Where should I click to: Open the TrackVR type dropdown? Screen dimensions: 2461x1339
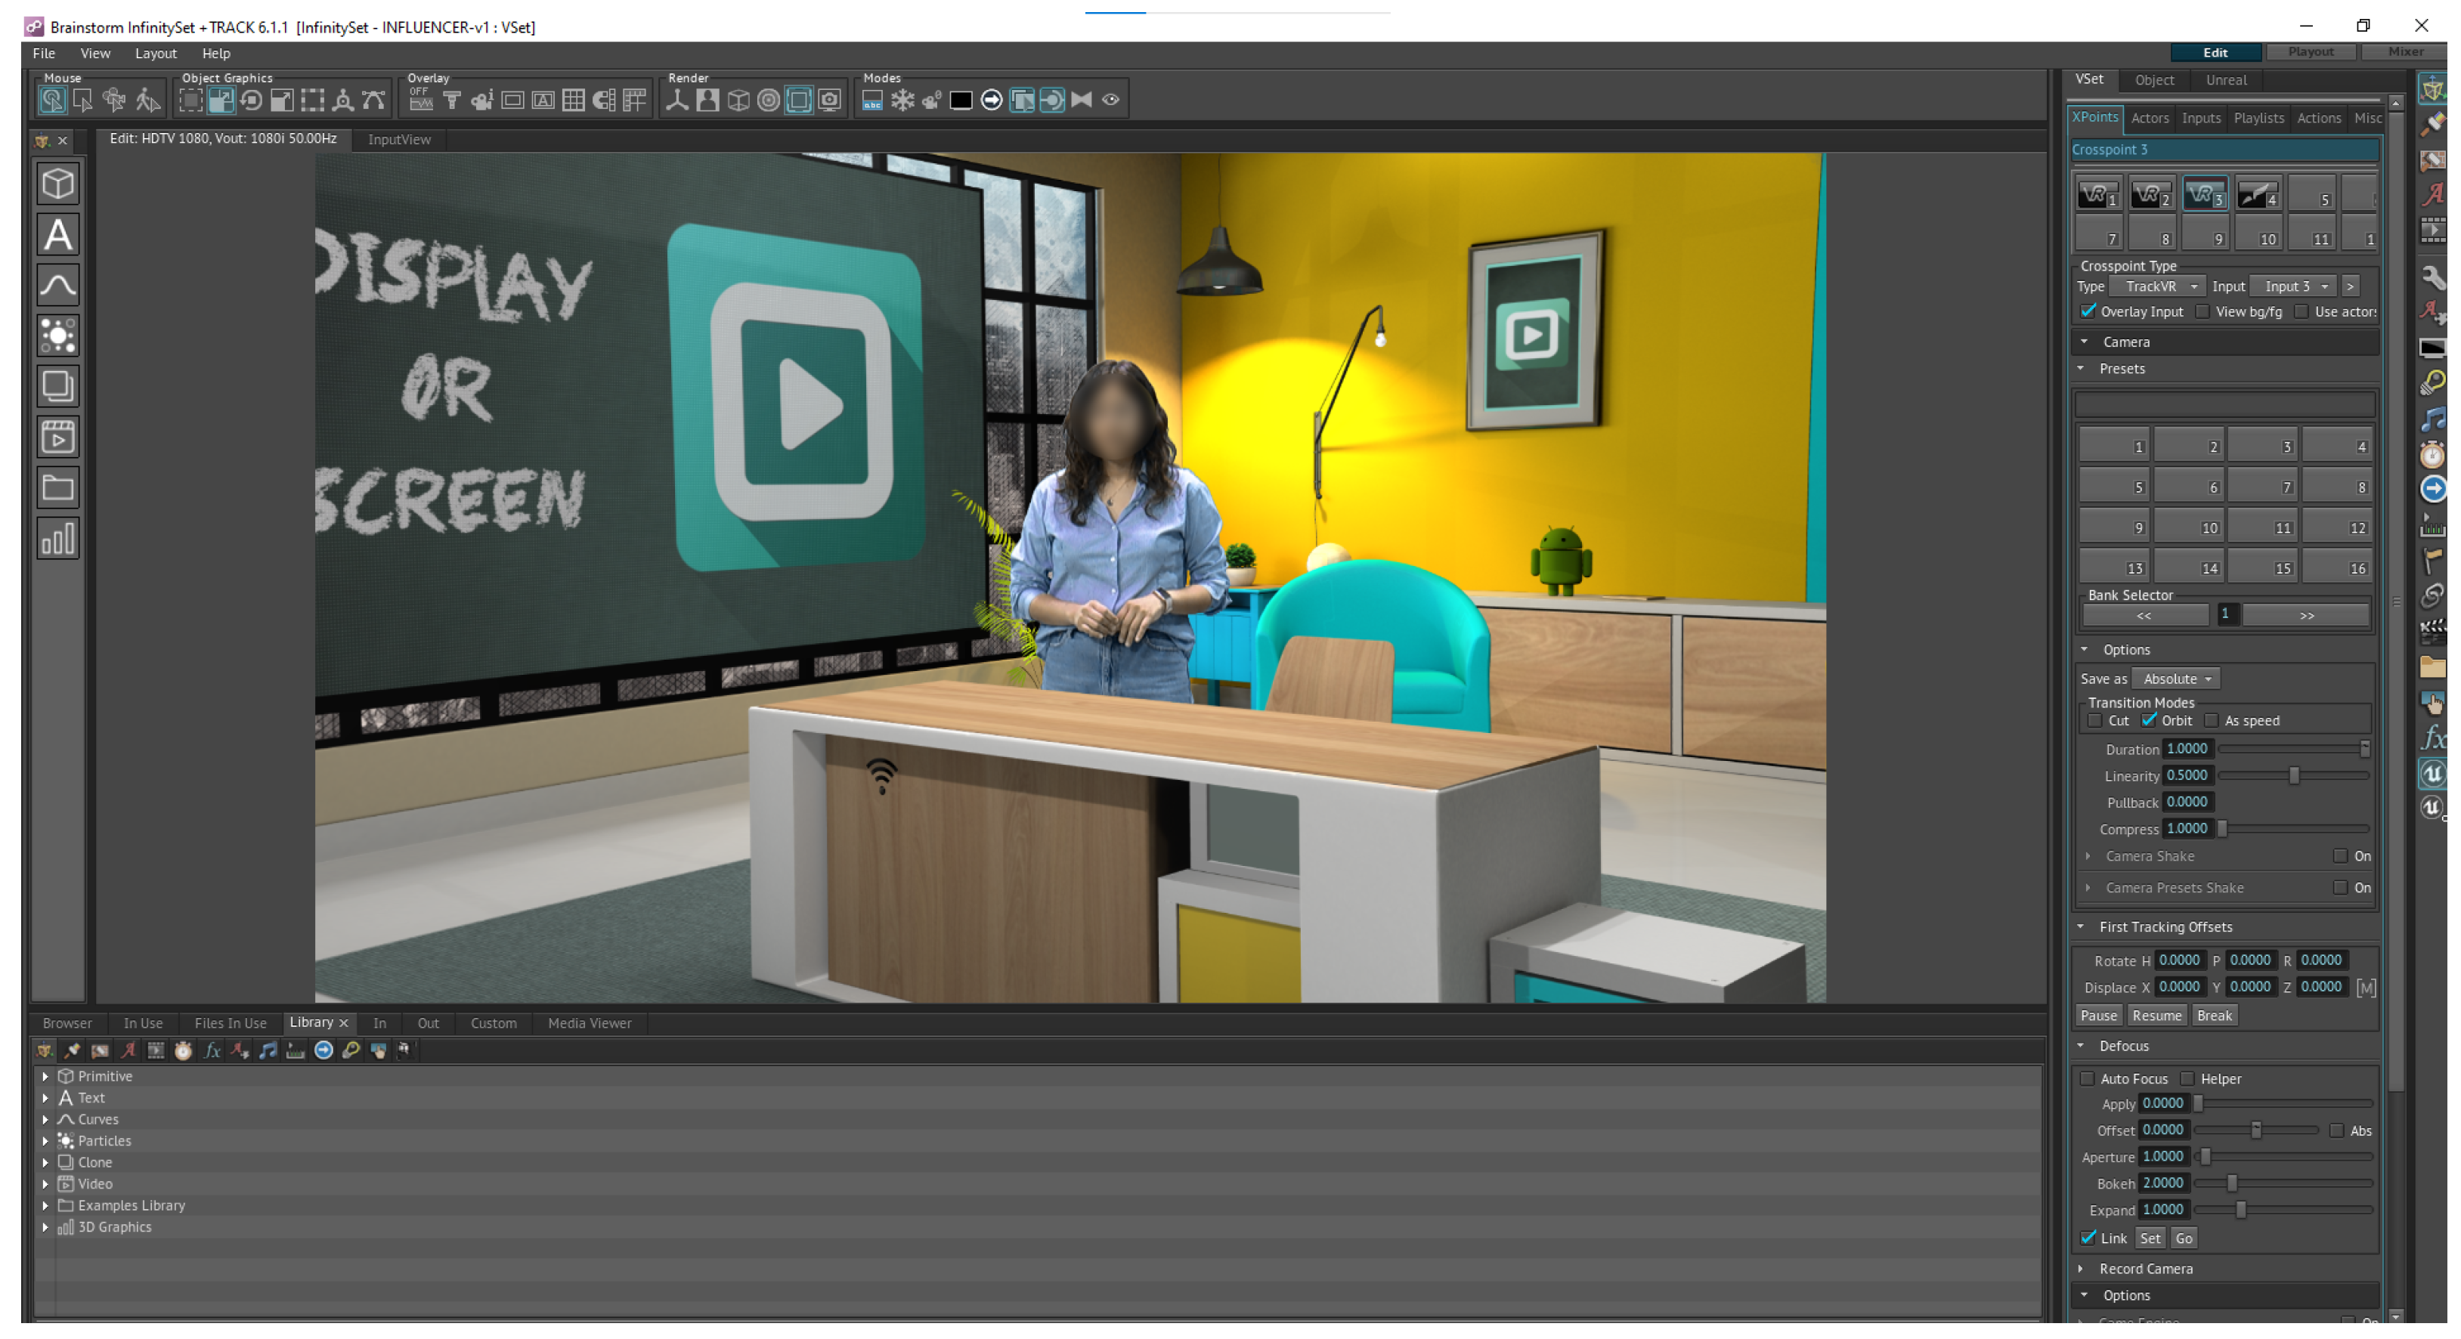[2159, 286]
